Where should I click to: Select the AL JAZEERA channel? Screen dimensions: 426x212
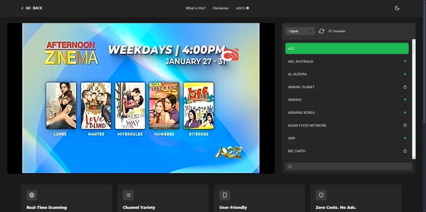[x=347, y=74]
